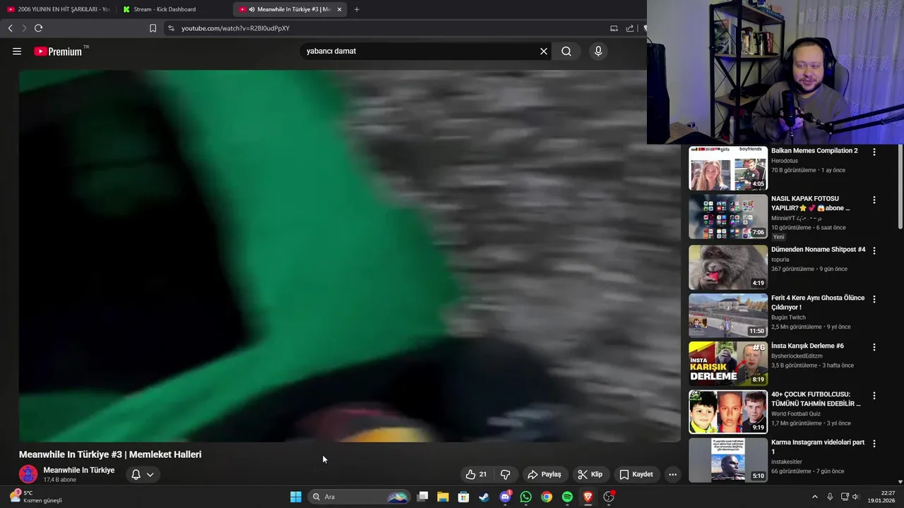Open Google Chrome from taskbar

[x=547, y=497]
